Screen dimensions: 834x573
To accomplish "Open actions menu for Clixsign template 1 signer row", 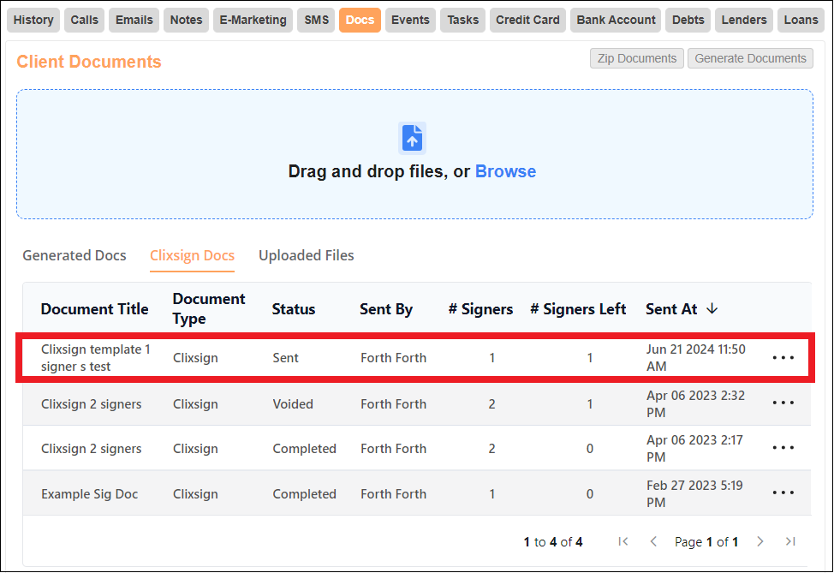I will [783, 357].
